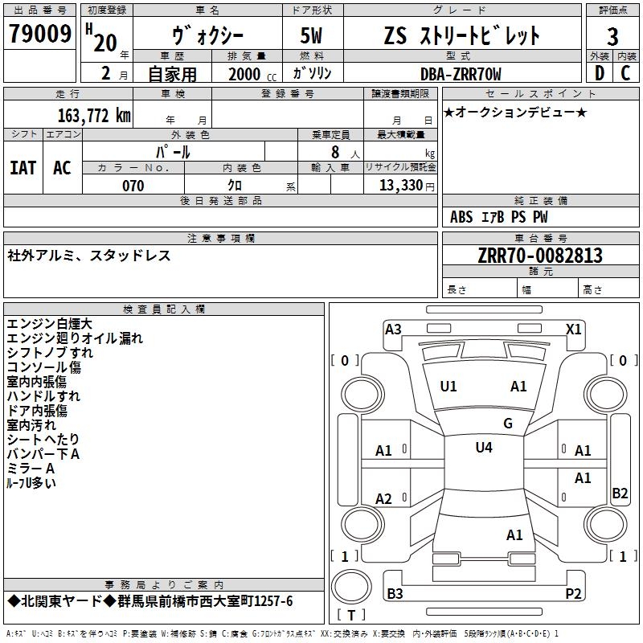643x643 pixels.
Task: Select B2 mark on side panel
Action: pos(620,493)
